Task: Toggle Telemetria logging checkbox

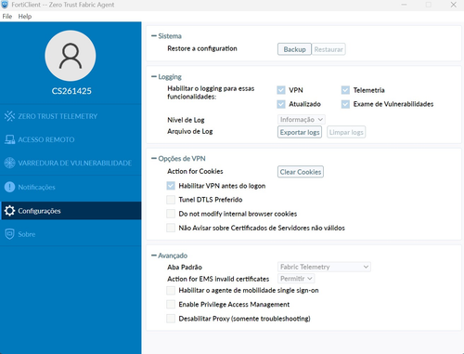Action: pyautogui.click(x=345, y=90)
